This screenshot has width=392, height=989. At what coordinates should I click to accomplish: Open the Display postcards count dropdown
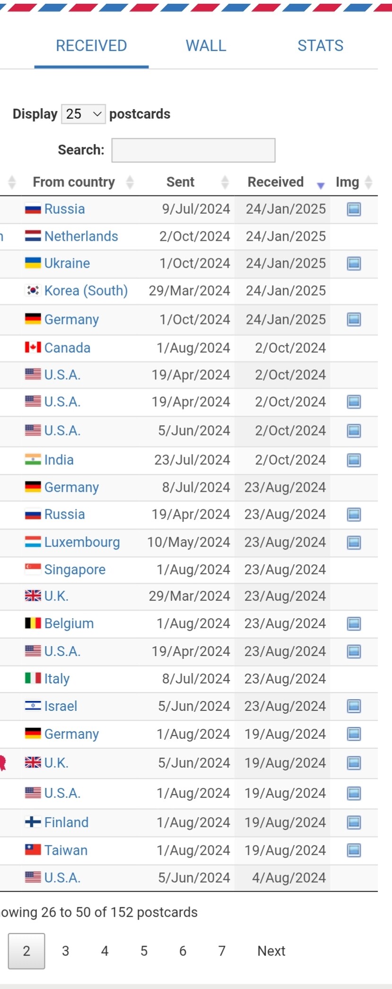pyautogui.click(x=83, y=114)
